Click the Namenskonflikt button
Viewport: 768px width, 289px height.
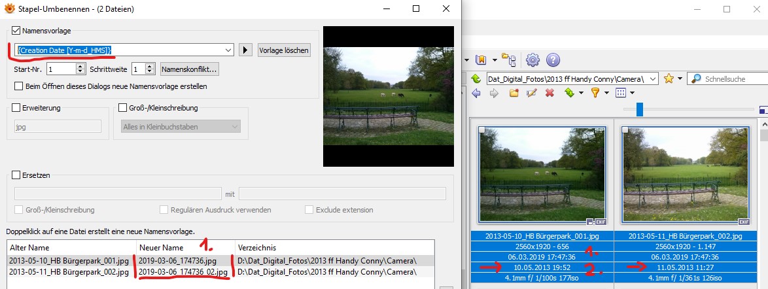[x=189, y=69]
